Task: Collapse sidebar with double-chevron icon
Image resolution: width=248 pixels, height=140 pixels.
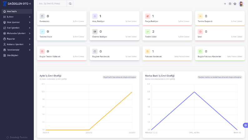Action: pyautogui.click(x=30, y=4)
